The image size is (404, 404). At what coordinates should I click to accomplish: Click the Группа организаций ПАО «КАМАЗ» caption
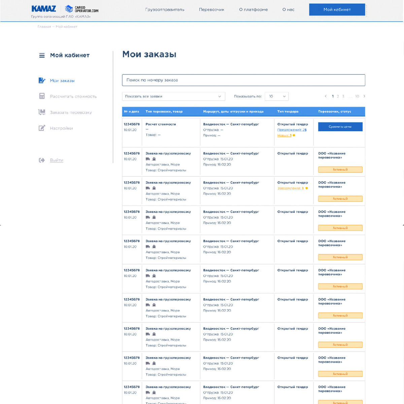tap(61, 16)
